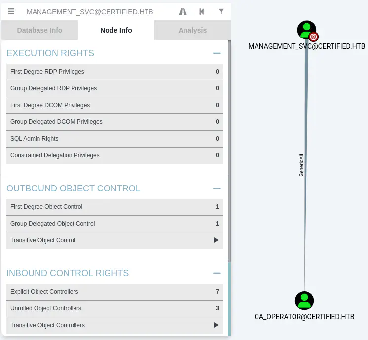Click the pathfinding road icon
The height and width of the screenshot is (340, 368).
183,11
